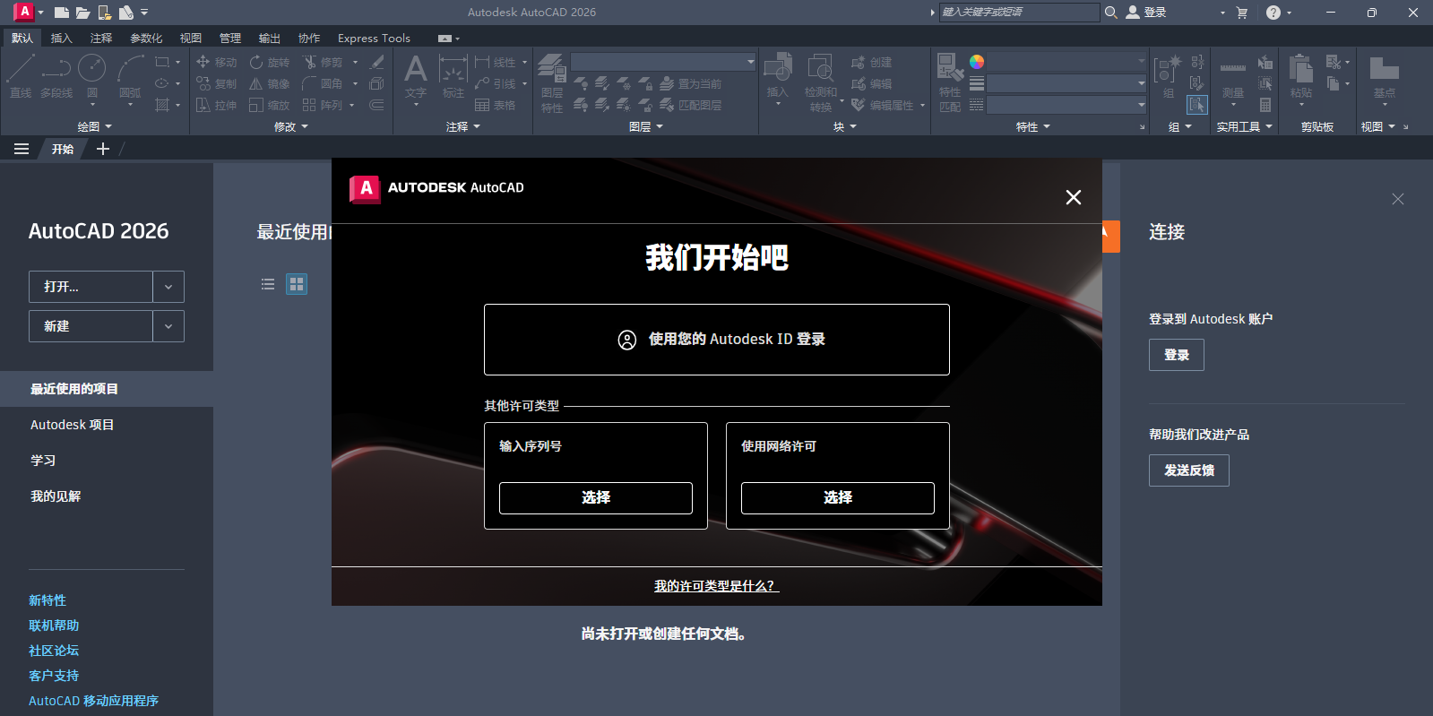Pick the 圆角 fillet tool

[x=324, y=83]
